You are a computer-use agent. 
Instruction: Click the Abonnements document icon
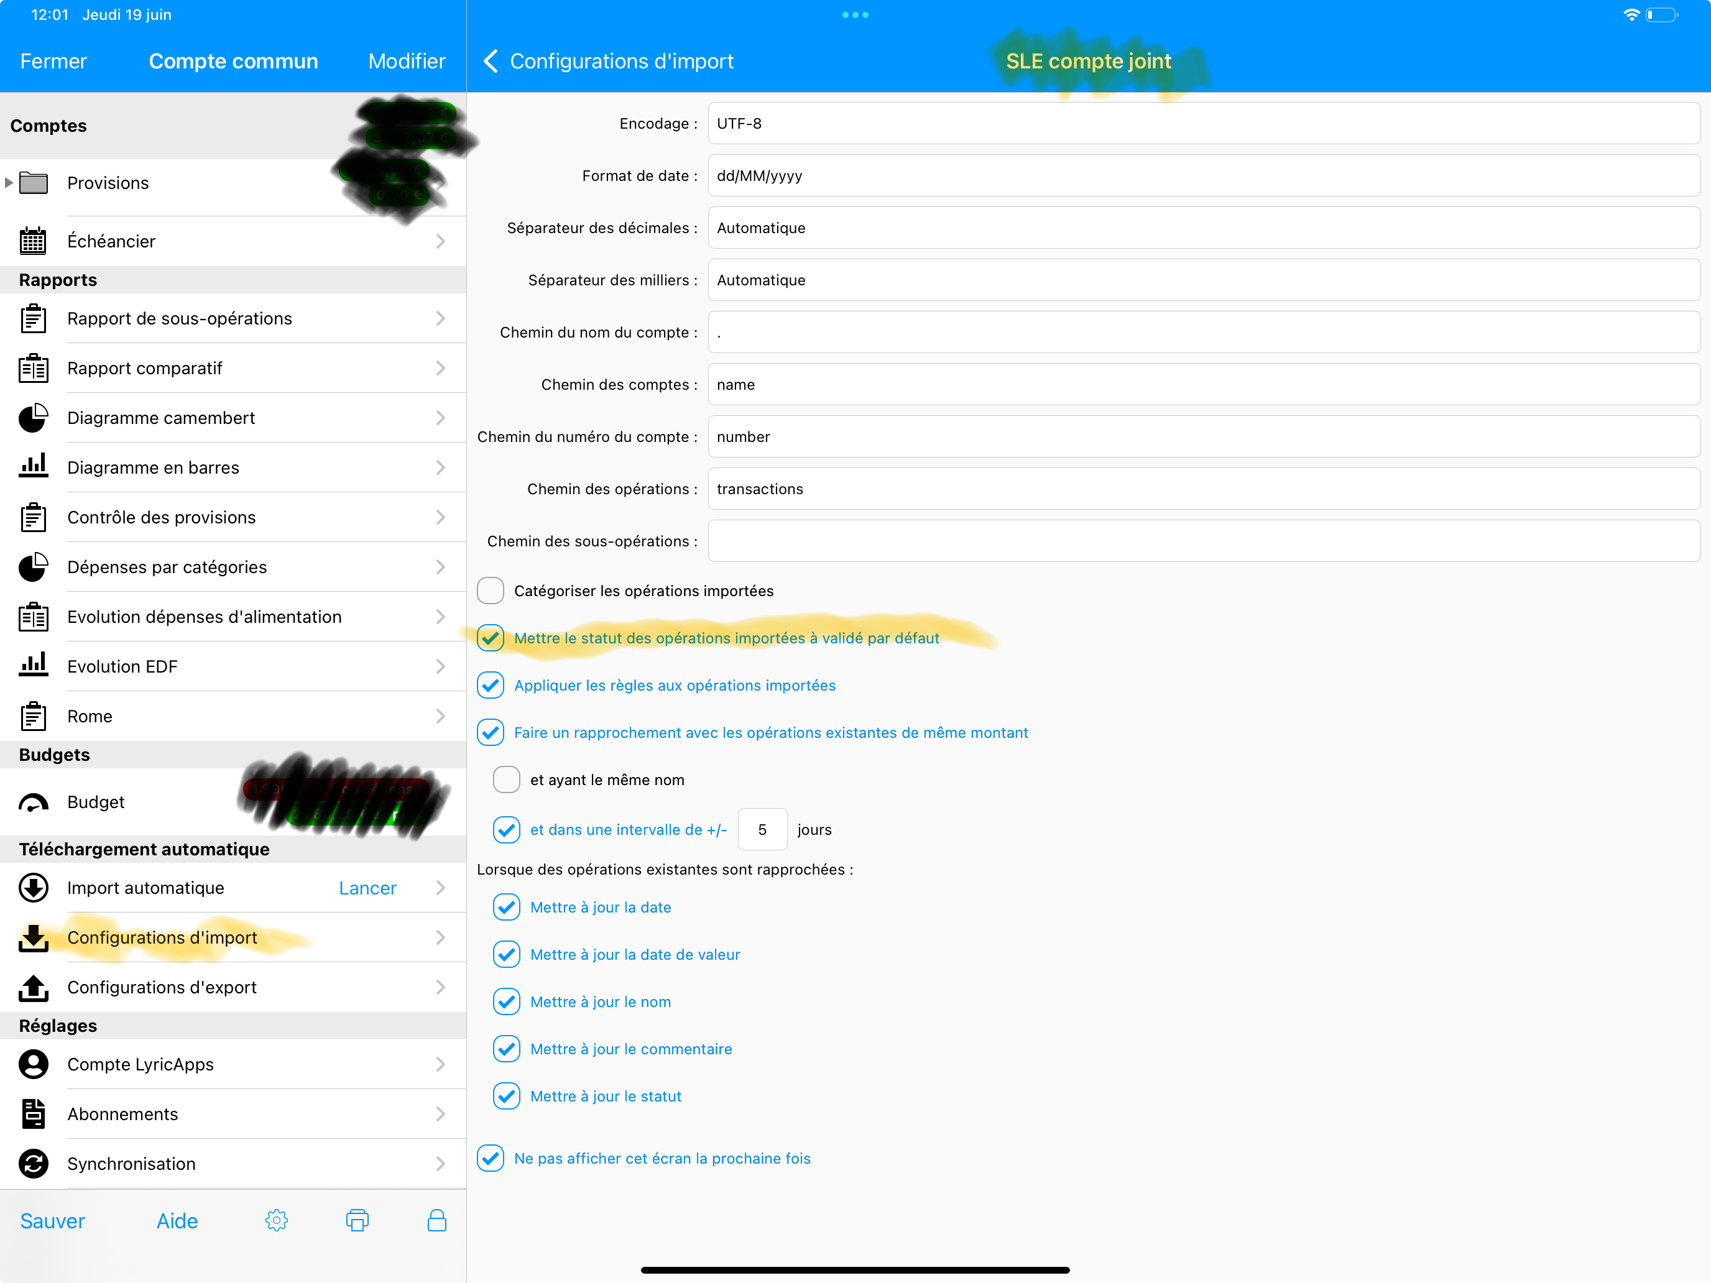click(x=33, y=1114)
